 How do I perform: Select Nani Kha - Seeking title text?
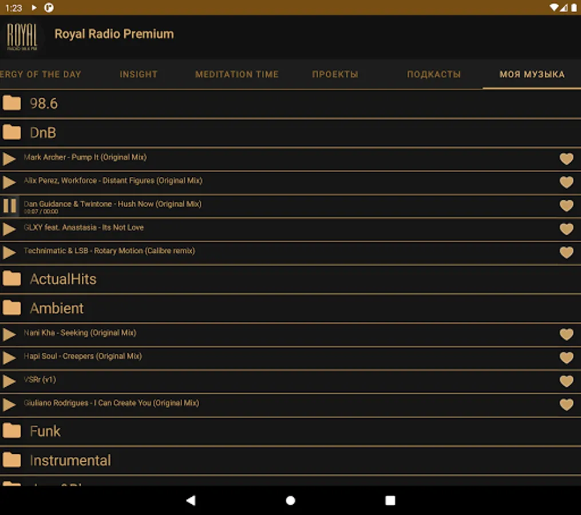[80, 332]
